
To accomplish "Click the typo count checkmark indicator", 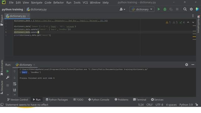I will (x=182, y=22).
